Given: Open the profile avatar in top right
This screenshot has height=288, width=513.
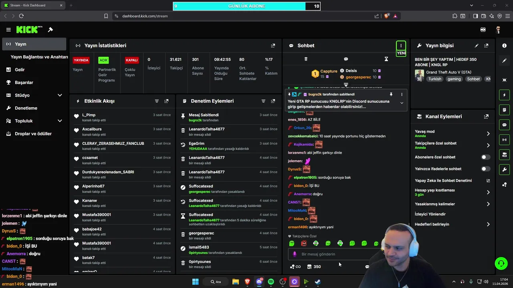Looking at the screenshot, I should tap(498, 30).
